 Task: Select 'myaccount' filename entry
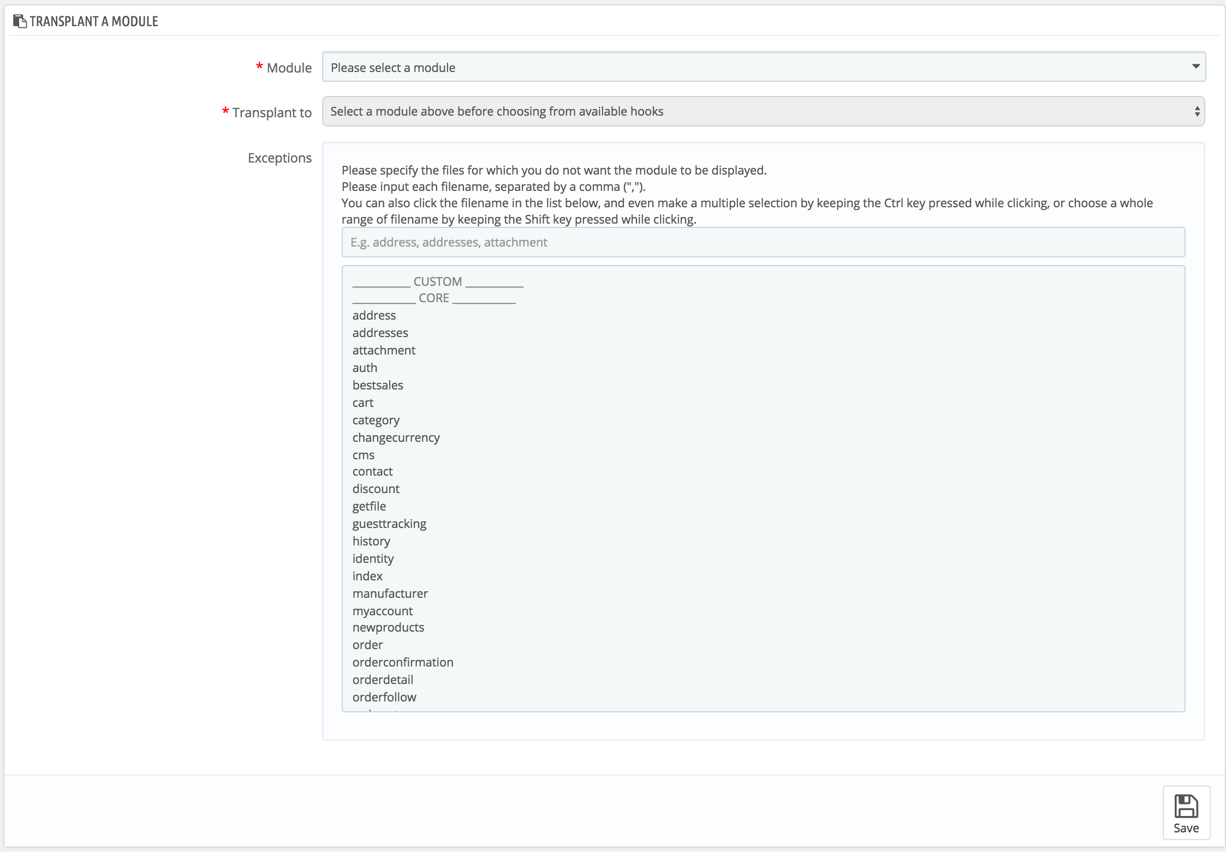[382, 611]
